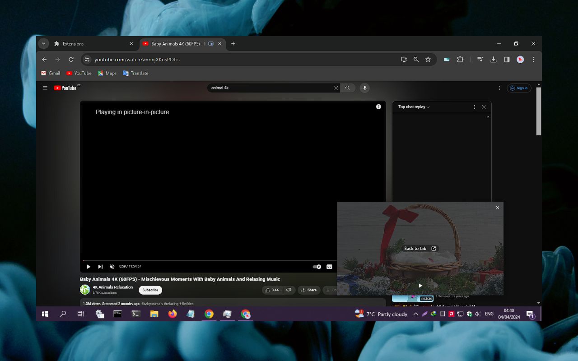Open the Top chat replay dropdown
Image resolution: width=578 pixels, height=361 pixels.
click(412, 107)
